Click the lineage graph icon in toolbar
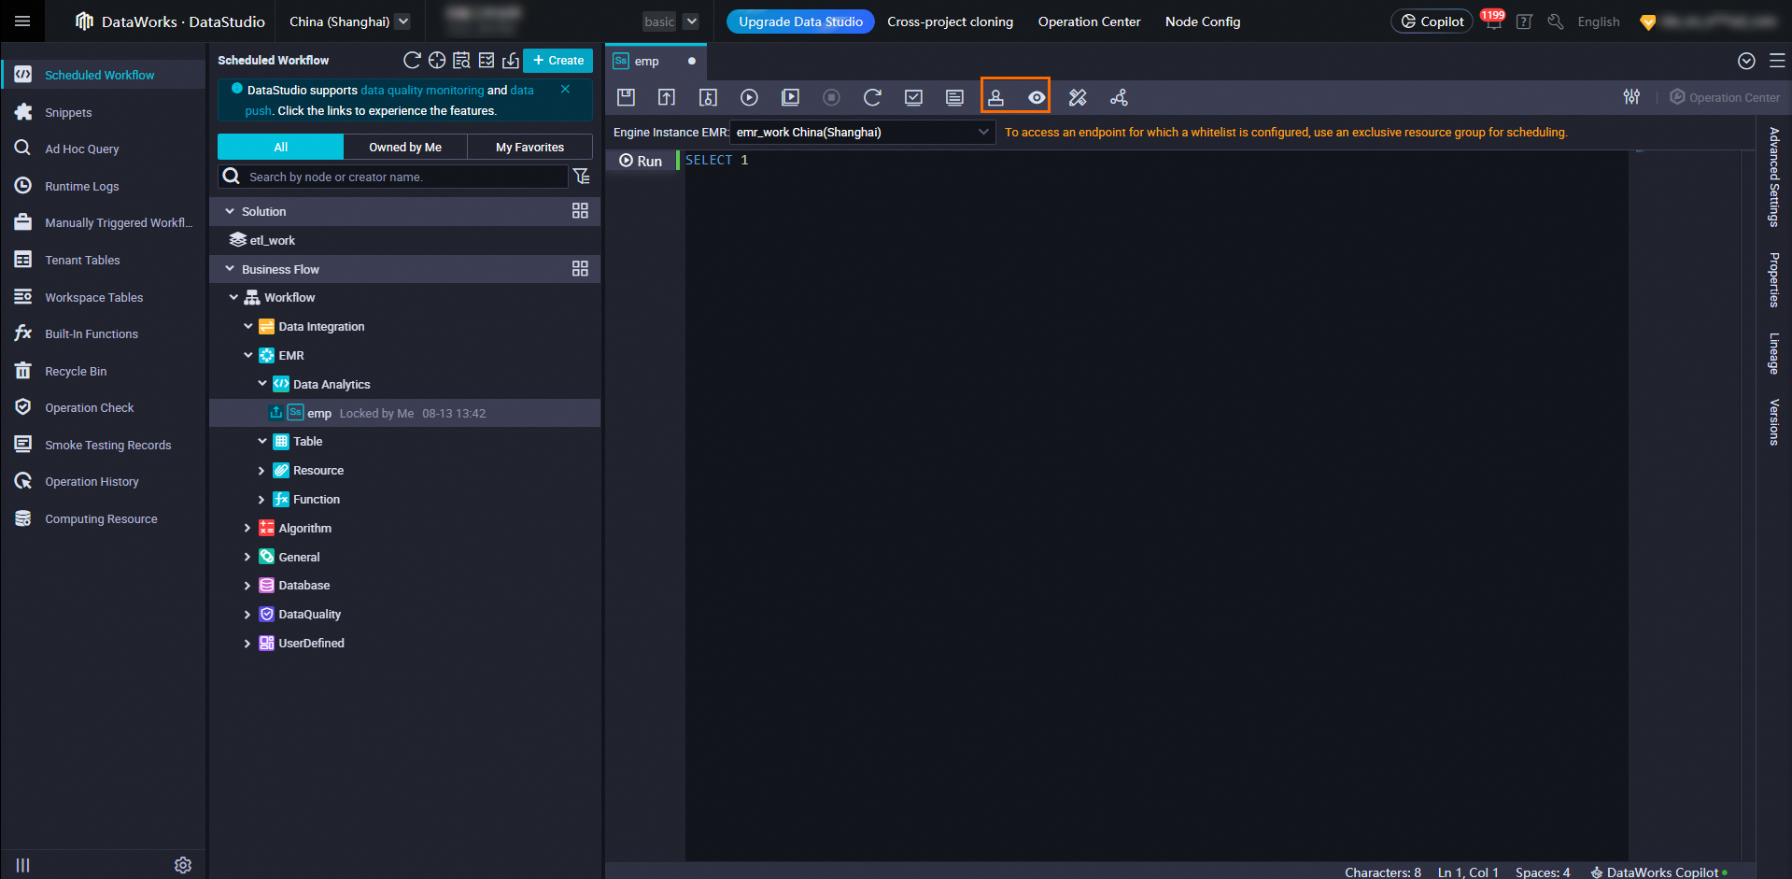This screenshot has height=879, width=1792. (1119, 97)
